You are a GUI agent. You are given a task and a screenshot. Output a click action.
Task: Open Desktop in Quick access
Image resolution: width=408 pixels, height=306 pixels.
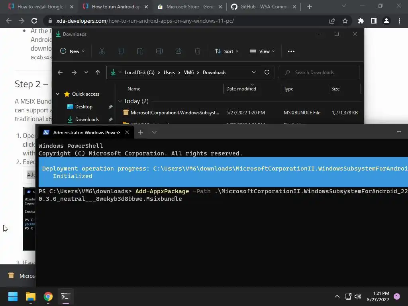84,107
